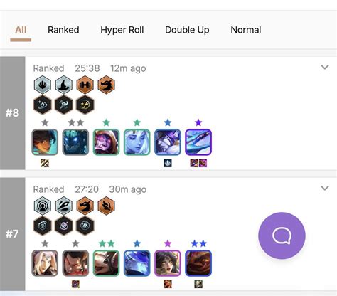This screenshot has height=296, width=337.
Task: Switch to the Hyper Roll tab
Action: coord(122,30)
